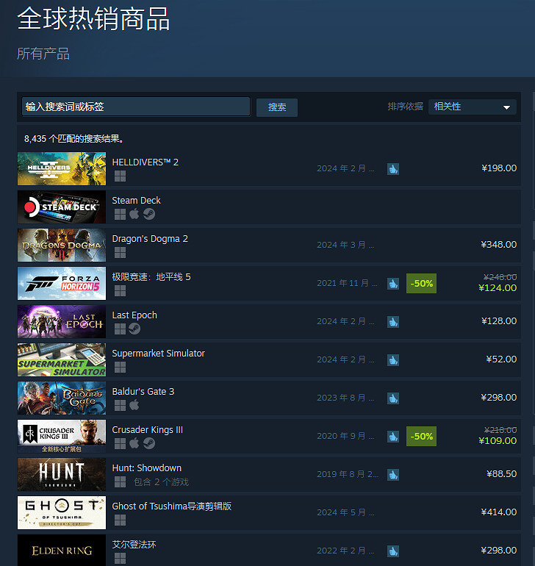
Task: Click the Hunt Showdown capsule thumbnail
Action: pos(62,475)
